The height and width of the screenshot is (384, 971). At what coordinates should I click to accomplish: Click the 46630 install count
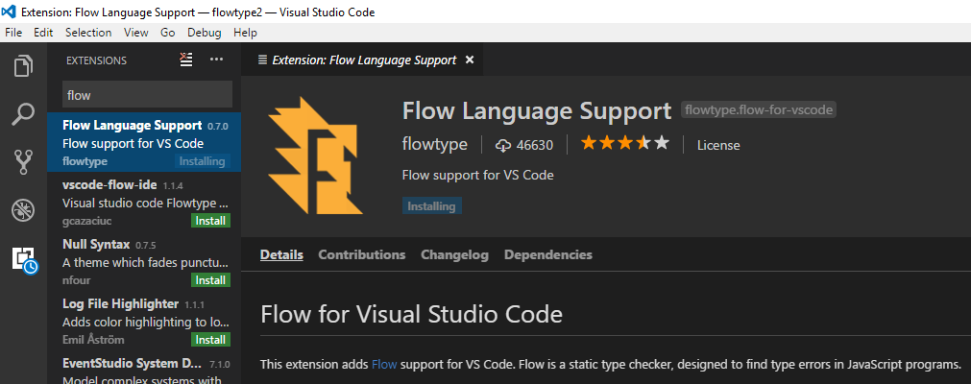(534, 146)
